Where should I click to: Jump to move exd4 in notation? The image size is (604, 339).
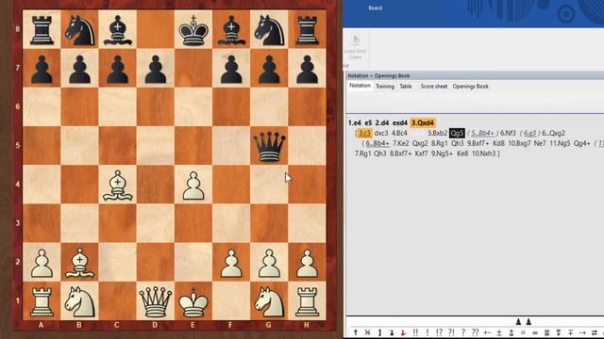pos(400,123)
